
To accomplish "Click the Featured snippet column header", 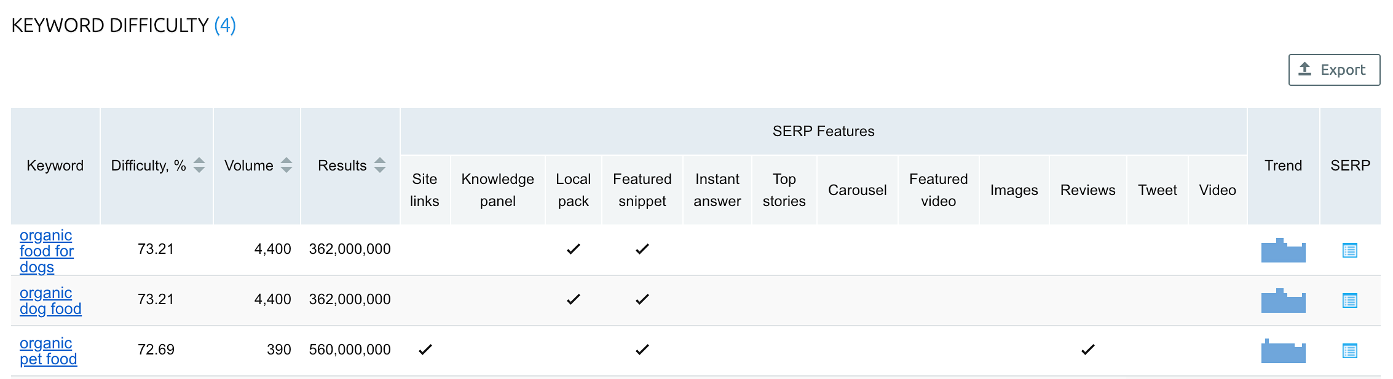I will point(642,190).
